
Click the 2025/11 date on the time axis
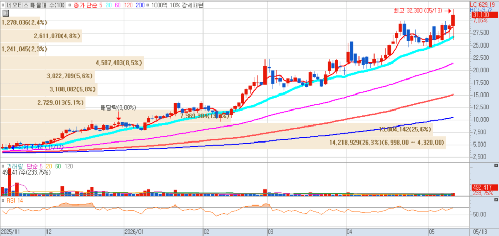(x=10, y=232)
